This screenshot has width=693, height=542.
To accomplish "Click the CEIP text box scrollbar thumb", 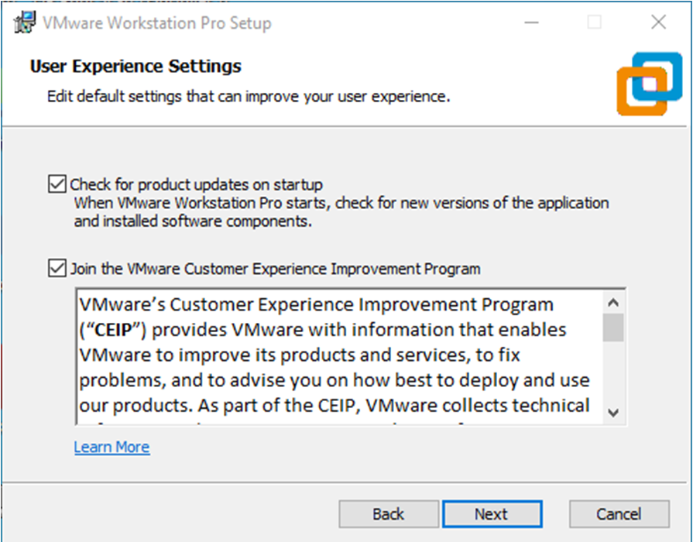I will (613, 328).
